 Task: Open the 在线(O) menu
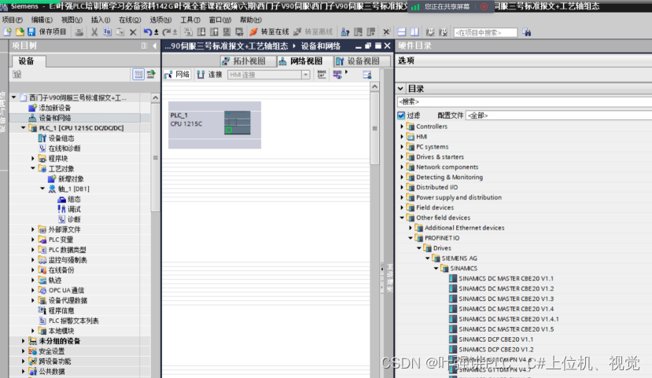130,20
